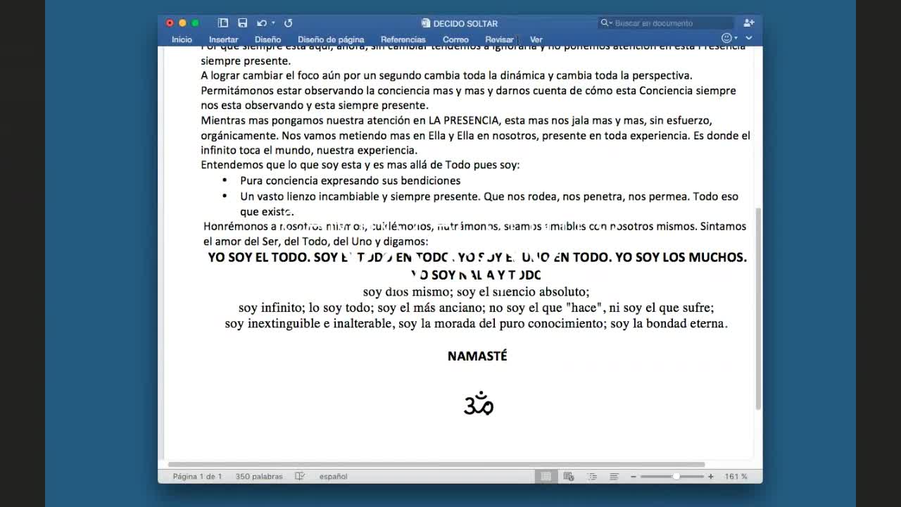The height and width of the screenshot is (507, 901).
Task: Open the Inicio tab
Action: (182, 39)
